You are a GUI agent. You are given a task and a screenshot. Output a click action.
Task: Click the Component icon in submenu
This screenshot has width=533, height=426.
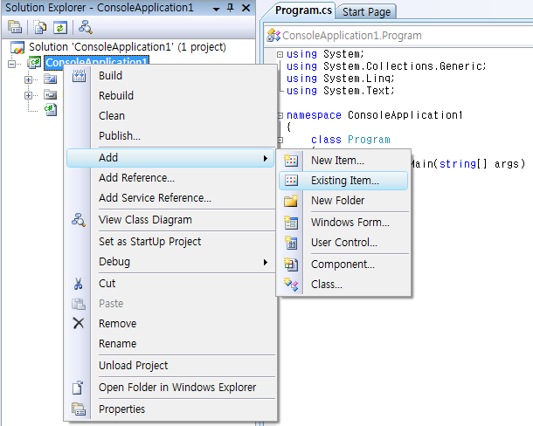(291, 265)
